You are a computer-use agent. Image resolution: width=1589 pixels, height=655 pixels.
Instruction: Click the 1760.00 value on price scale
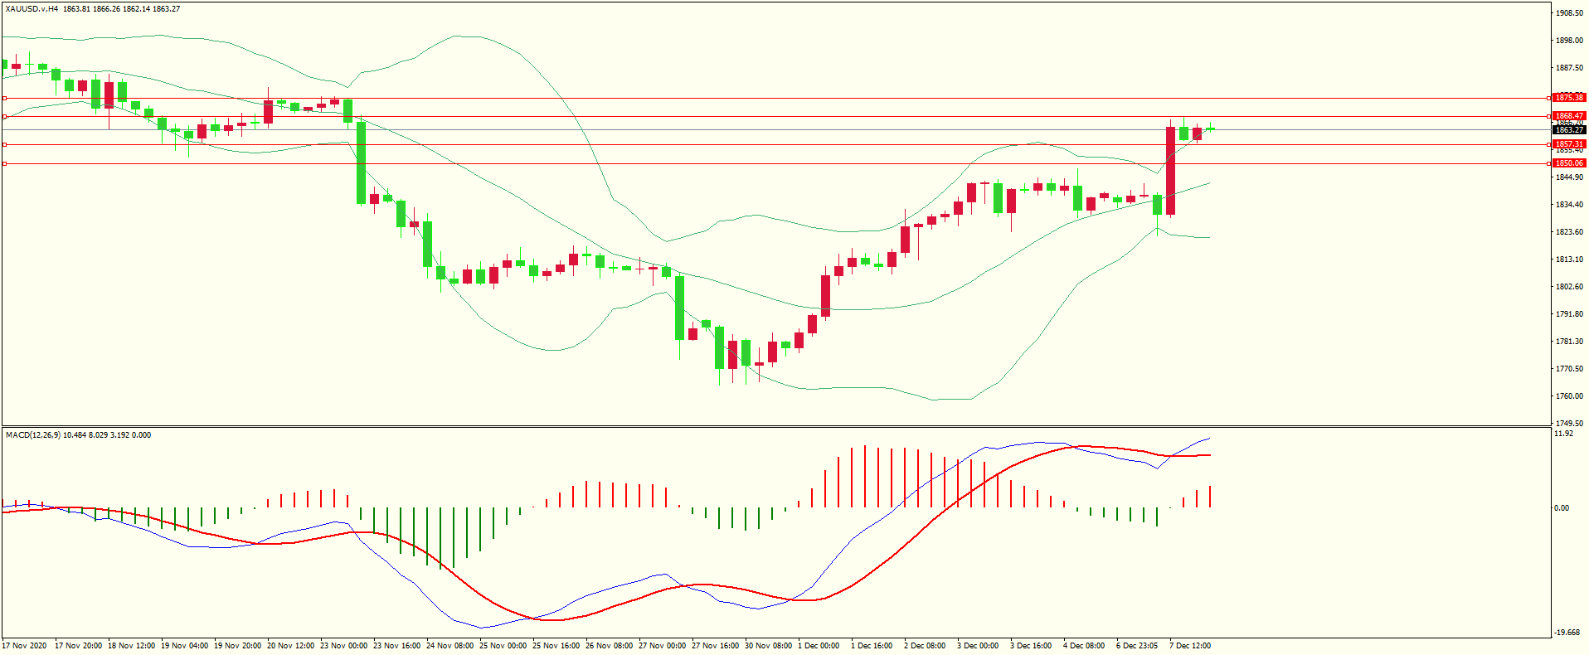click(1569, 396)
